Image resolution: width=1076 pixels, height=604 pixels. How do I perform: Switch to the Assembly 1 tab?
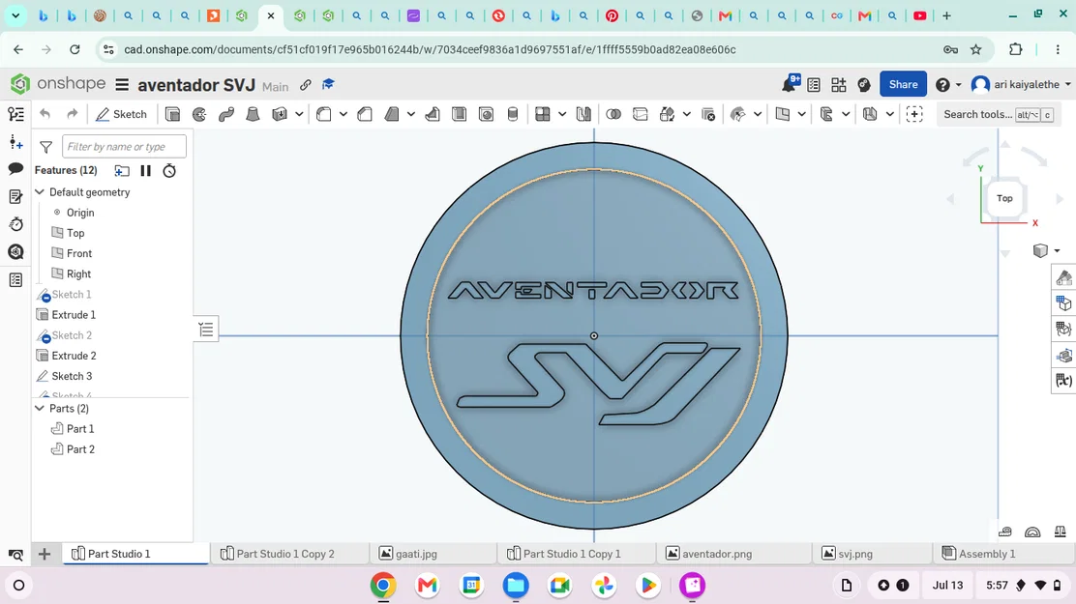[978, 554]
